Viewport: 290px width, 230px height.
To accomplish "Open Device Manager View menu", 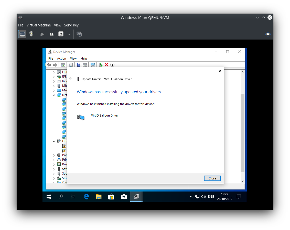I will [x=73, y=59].
